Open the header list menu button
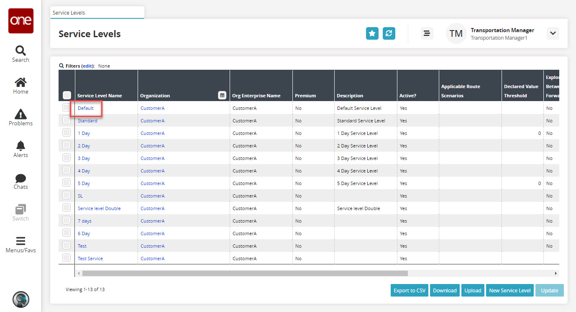This screenshot has height=312, width=576. (x=427, y=33)
